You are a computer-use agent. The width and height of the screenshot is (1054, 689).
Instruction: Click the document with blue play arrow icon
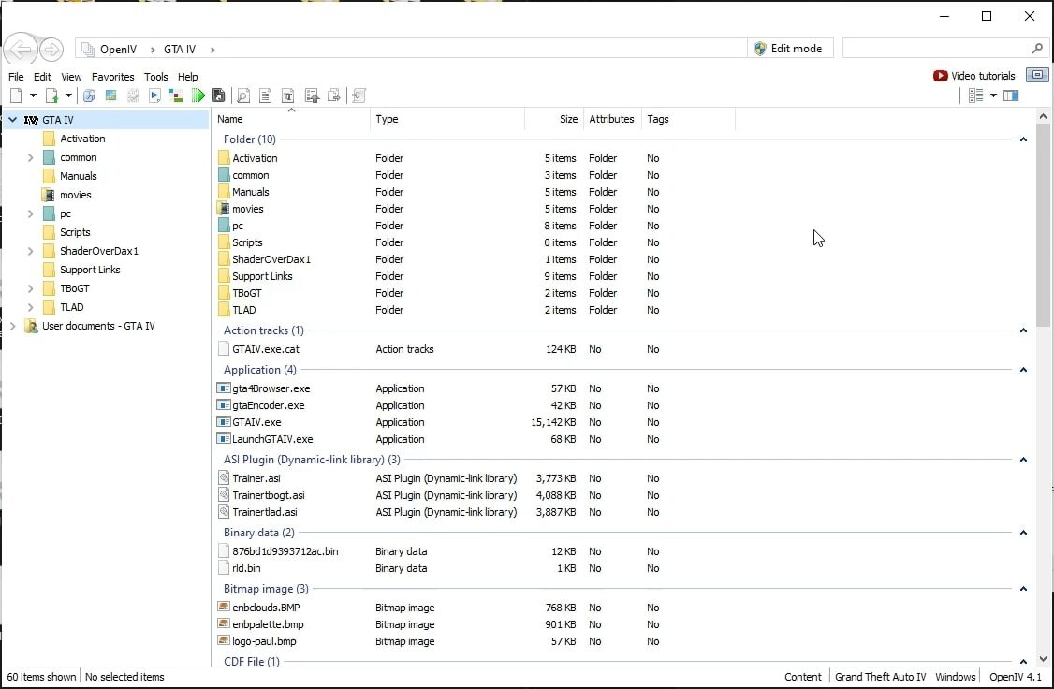pos(154,95)
